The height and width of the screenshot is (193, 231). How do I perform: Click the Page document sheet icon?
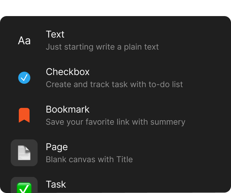[24, 153]
